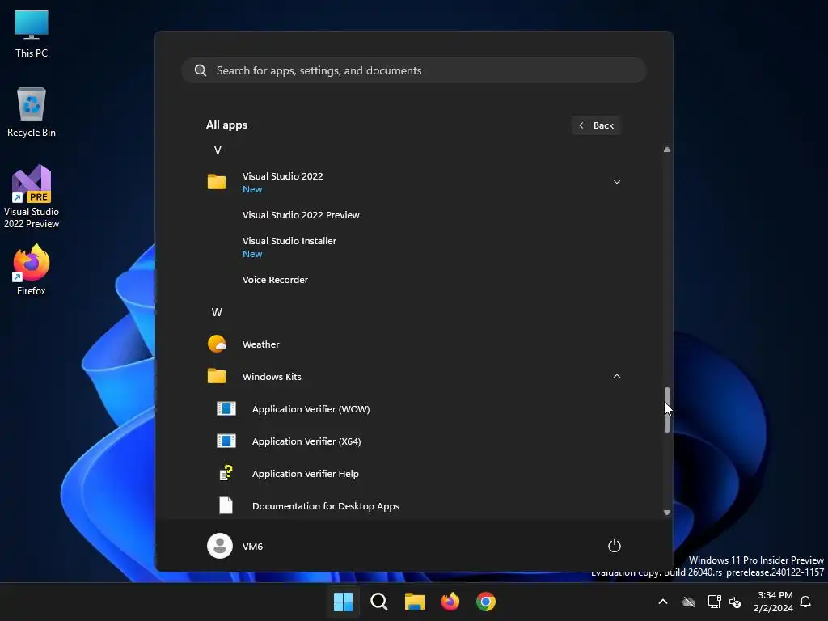Viewport: 828px width, 621px height.
Task: Click the scrollbar down arrow
Action: coord(667,512)
